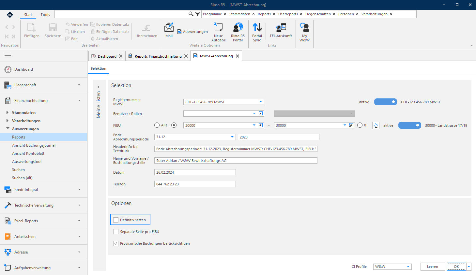476x275 pixels.
Task: Toggle the aktive switch for FIBU 30000
Action: point(410,125)
